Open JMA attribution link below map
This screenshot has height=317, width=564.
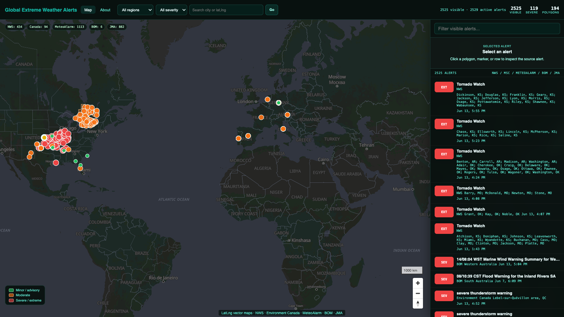339,313
